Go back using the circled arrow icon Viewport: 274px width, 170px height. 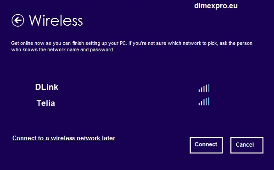point(18,21)
